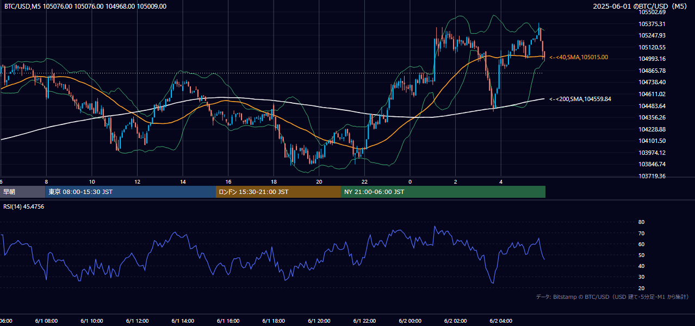
Task: Select the ロンドン 15:30-21:00 JST session bar
Action: (278, 192)
